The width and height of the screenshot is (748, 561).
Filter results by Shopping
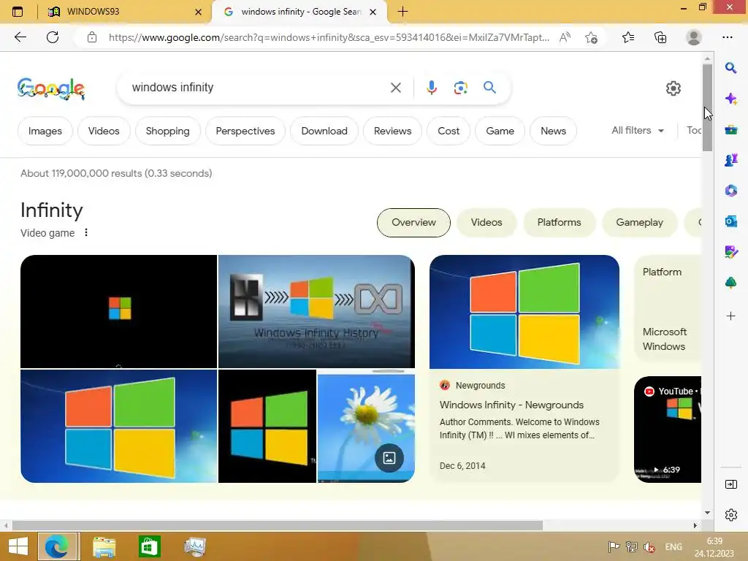pos(167,131)
